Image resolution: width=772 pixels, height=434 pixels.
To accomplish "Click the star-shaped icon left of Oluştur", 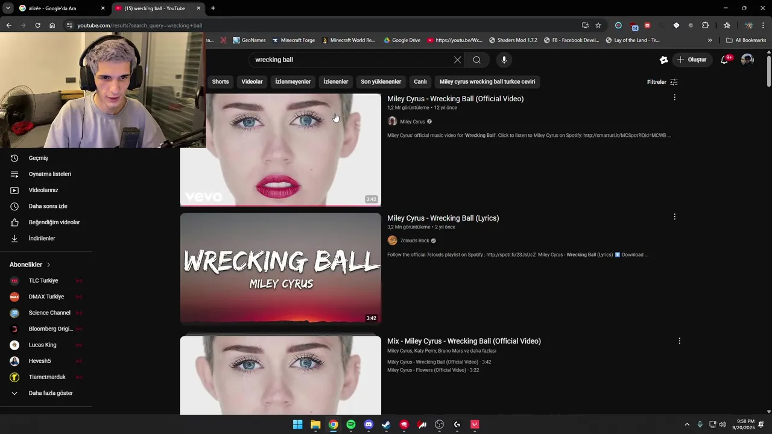I will coord(664,60).
